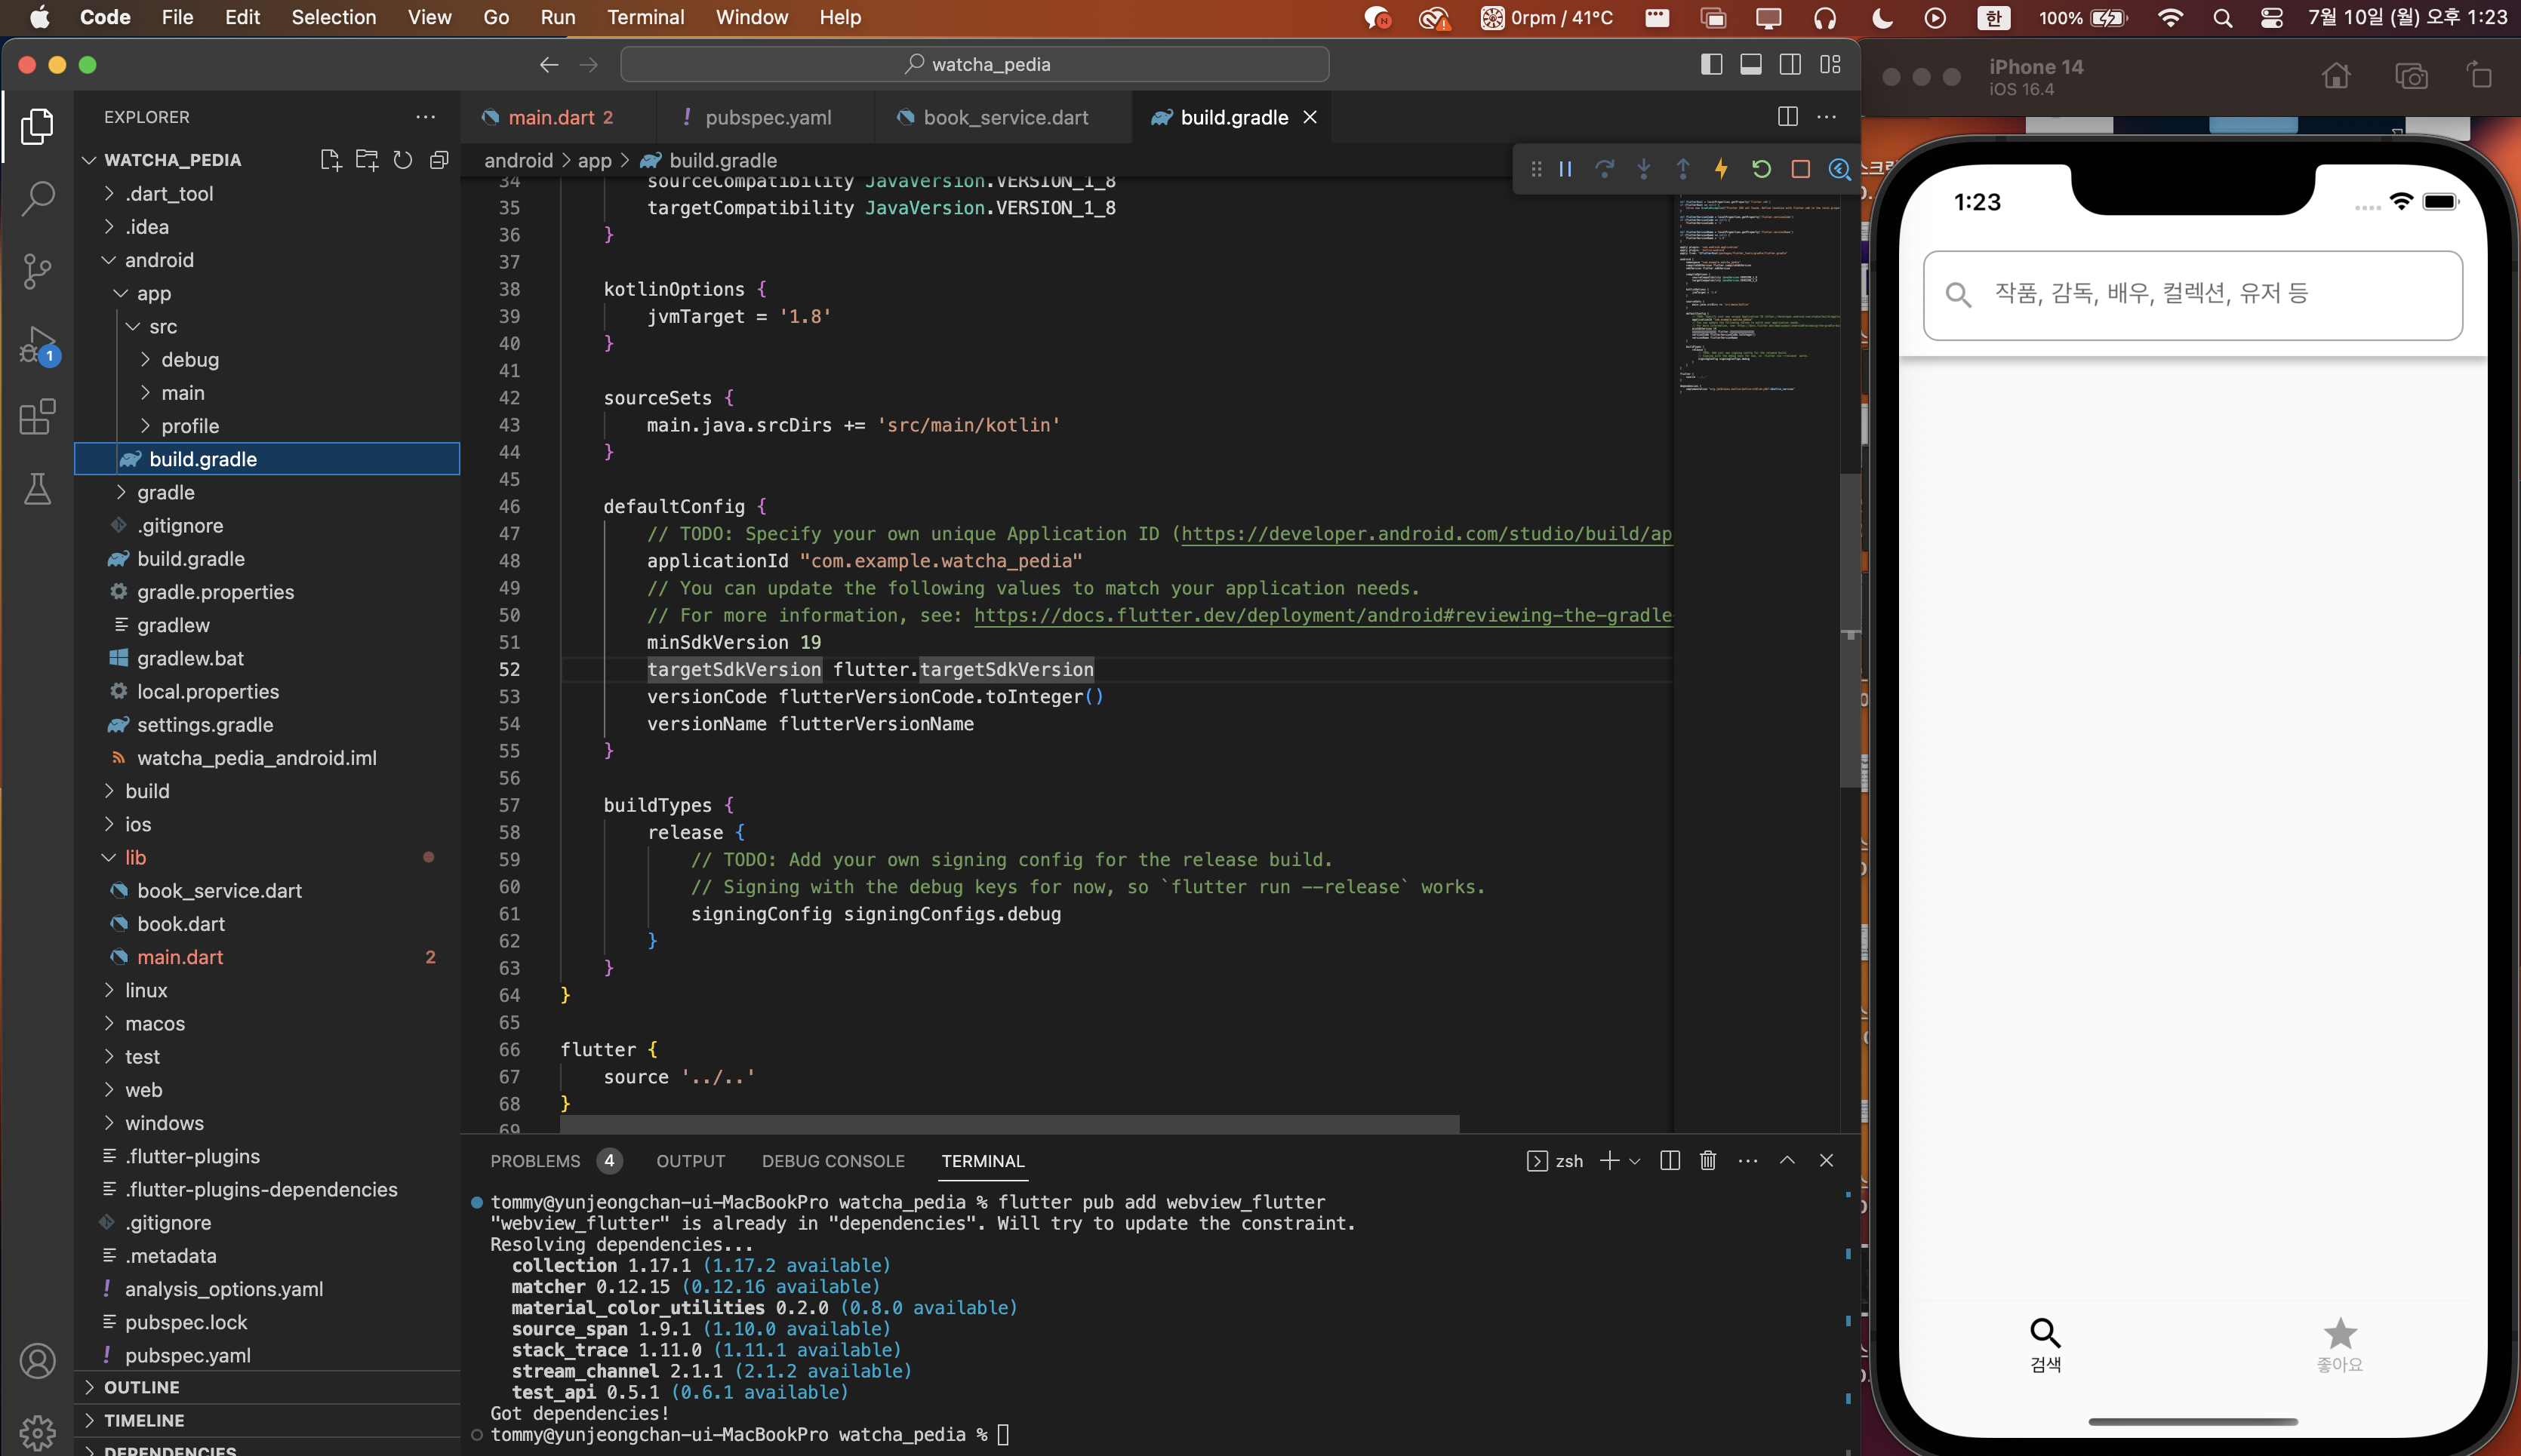This screenshot has height=1456, width=2521.
Task: Stop the debug session
Action: (1801, 169)
